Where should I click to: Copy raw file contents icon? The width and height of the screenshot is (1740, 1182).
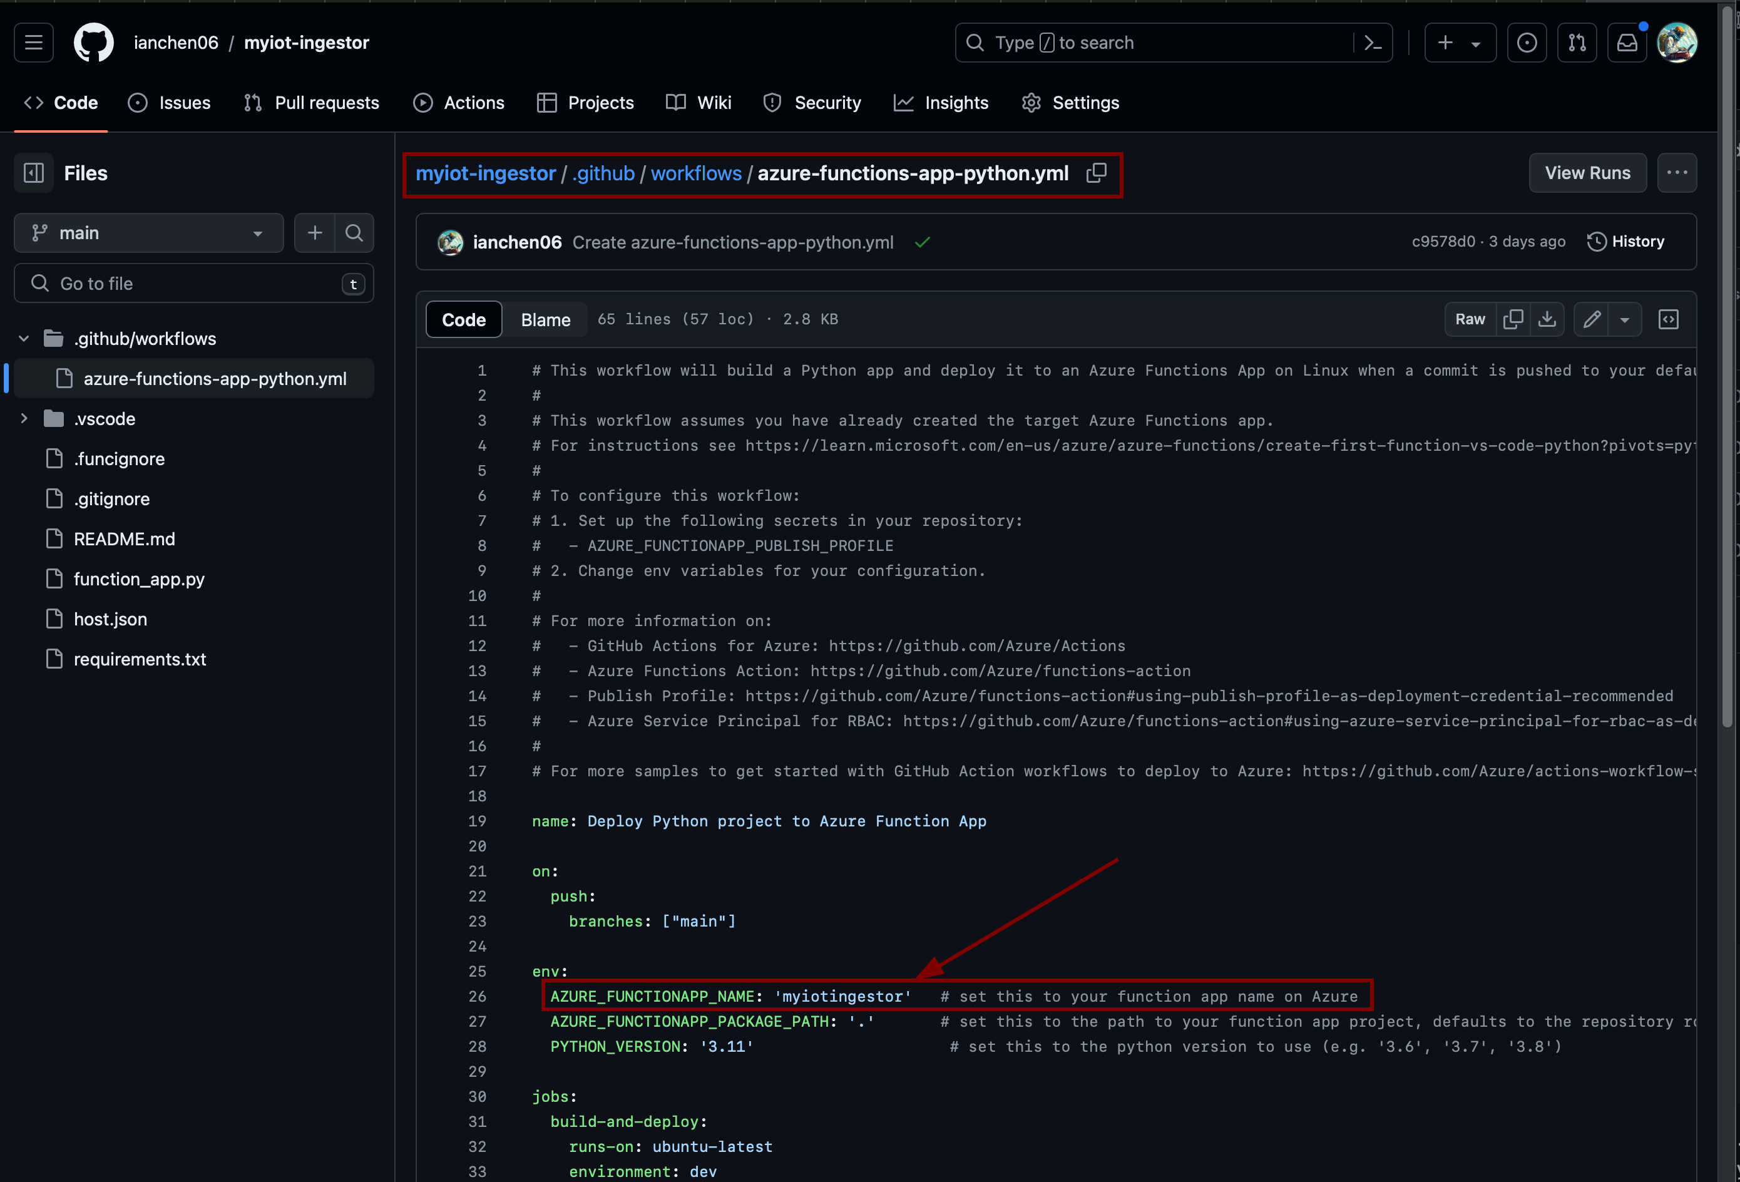pos(1512,319)
